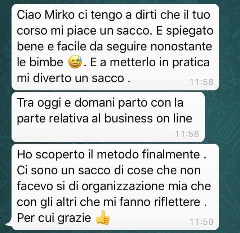The image size is (240, 233).
Task: Click the 11:58 timestamp in second message
Action: click(x=187, y=134)
